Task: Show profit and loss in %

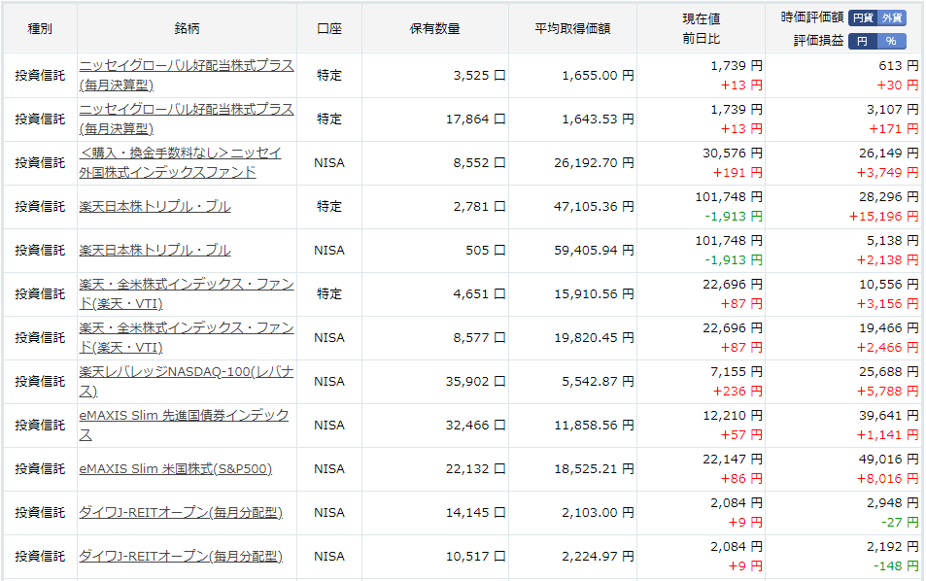Action: click(x=892, y=41)
